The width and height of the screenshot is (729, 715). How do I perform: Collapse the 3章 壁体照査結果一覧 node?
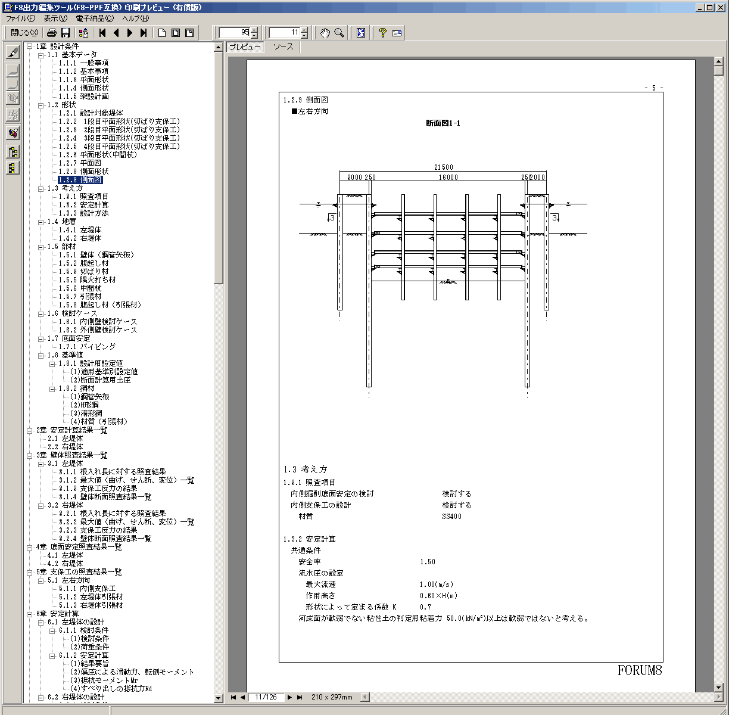(x=30, y=455)
